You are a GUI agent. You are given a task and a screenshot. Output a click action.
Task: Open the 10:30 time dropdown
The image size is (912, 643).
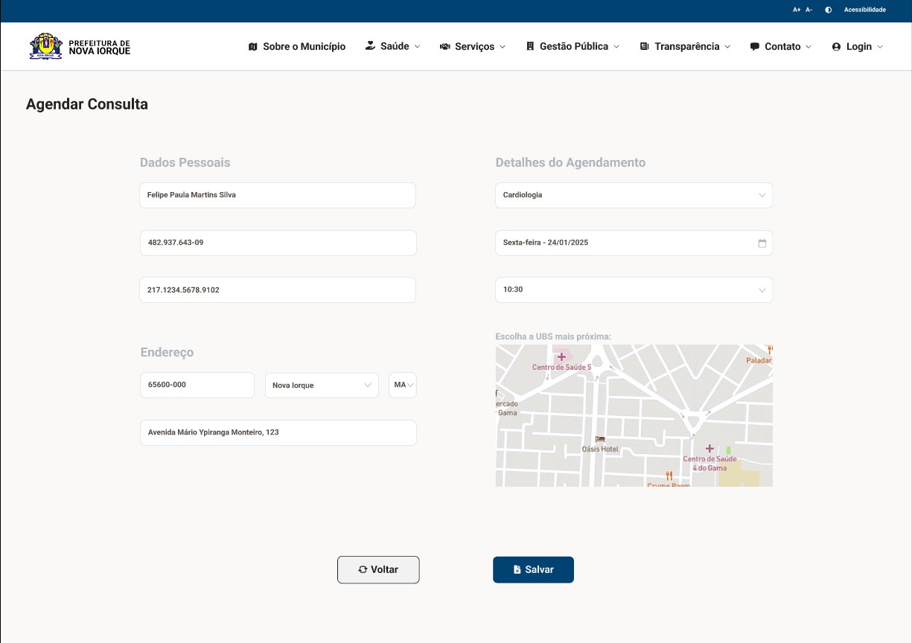[634, 289]
